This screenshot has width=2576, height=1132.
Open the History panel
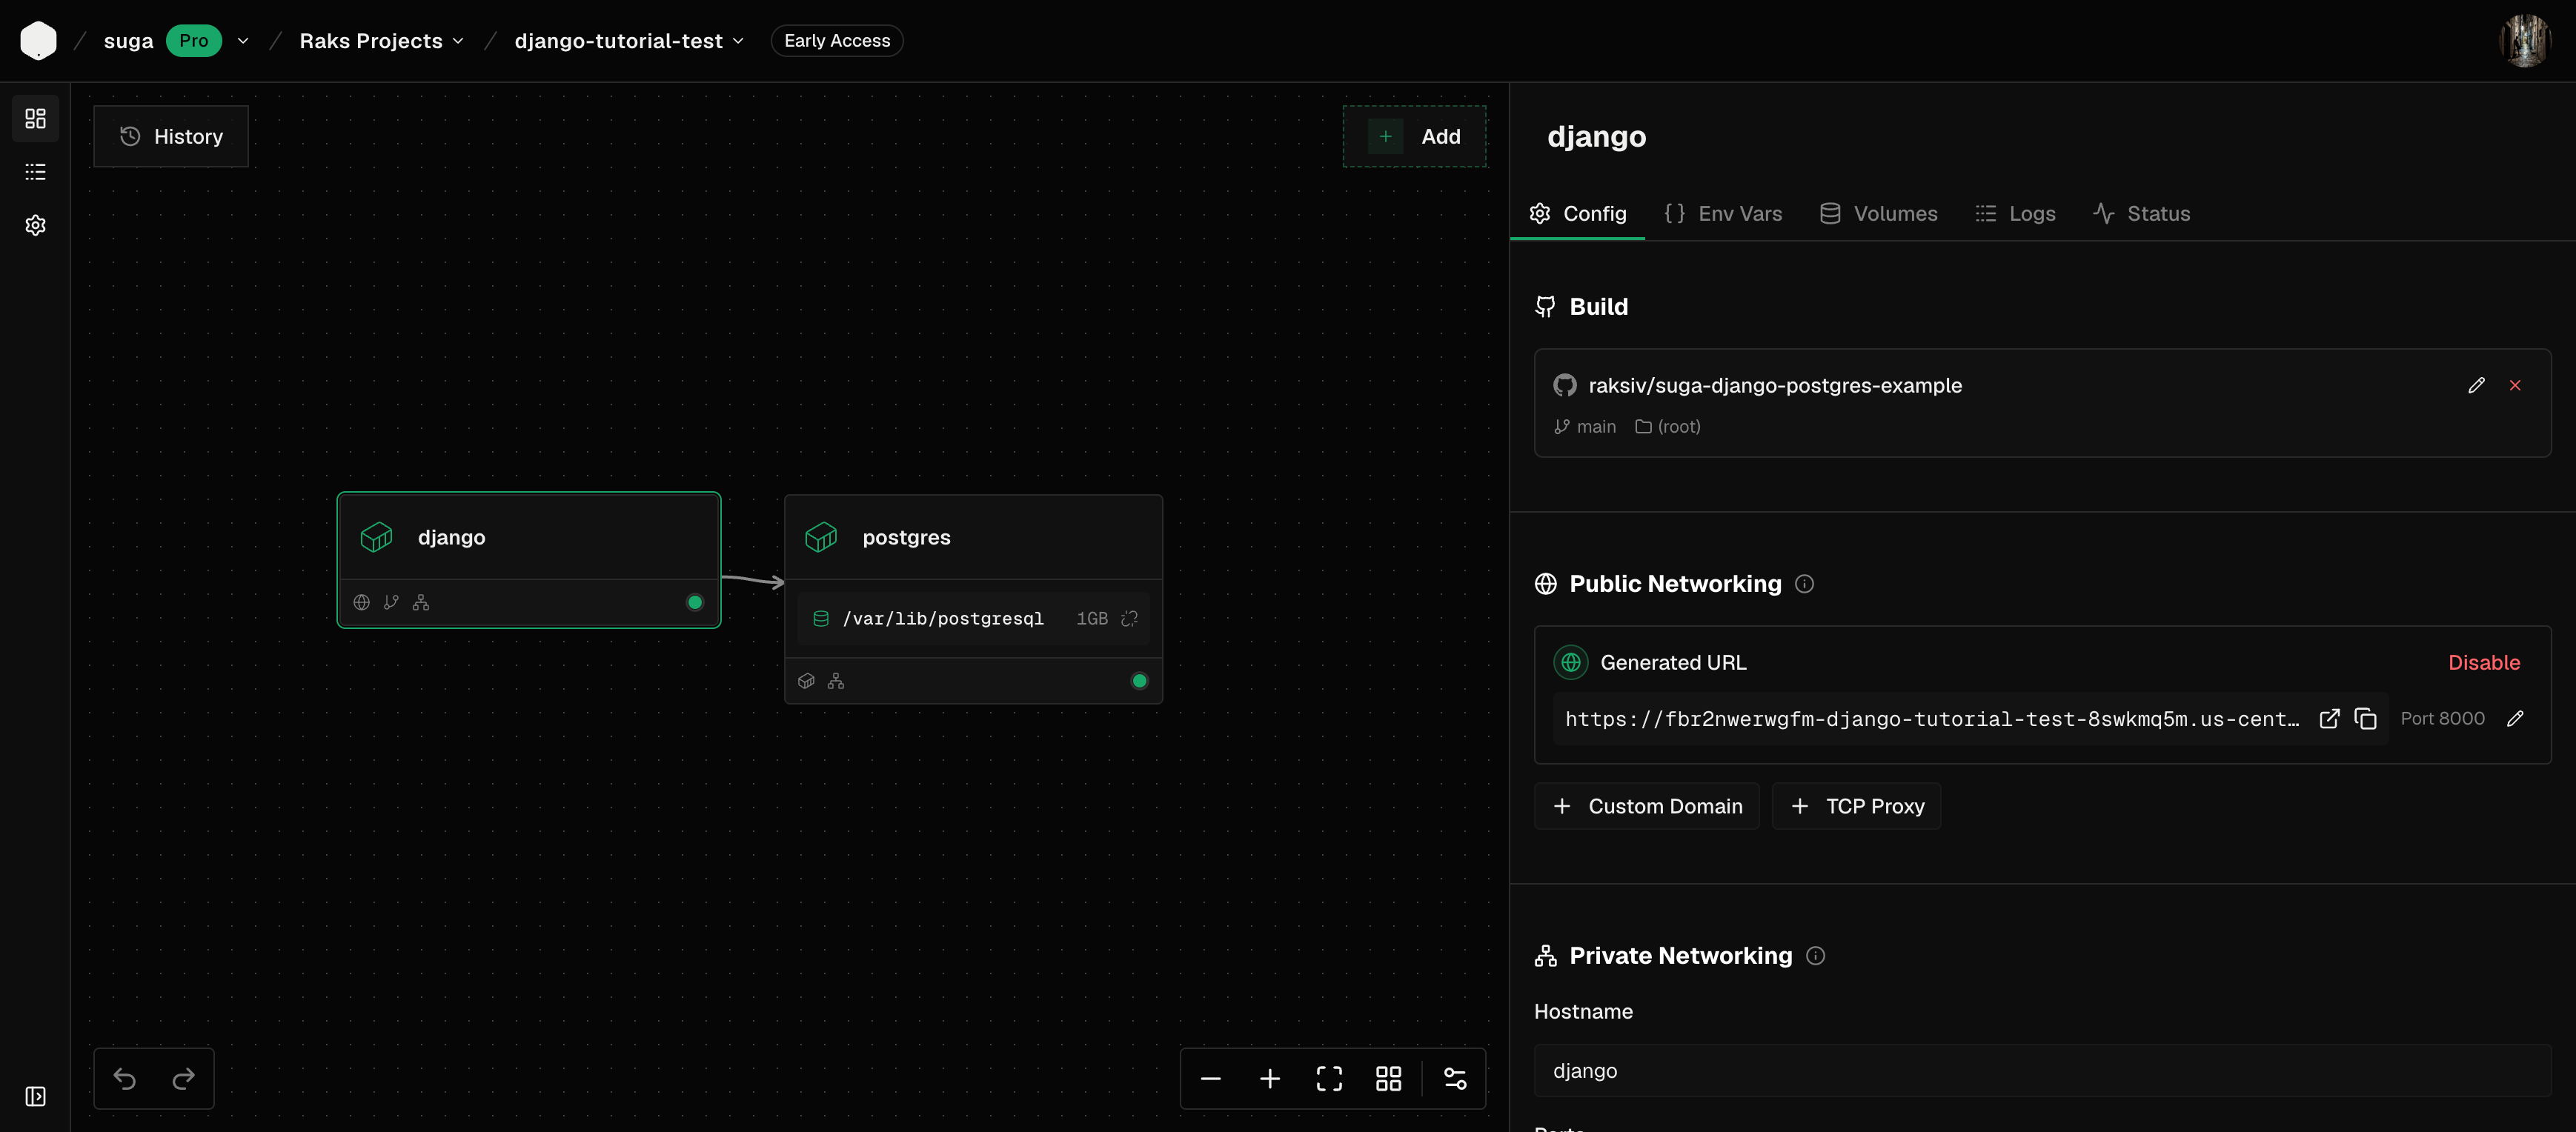pyautogui.click(x=171, y=136)
